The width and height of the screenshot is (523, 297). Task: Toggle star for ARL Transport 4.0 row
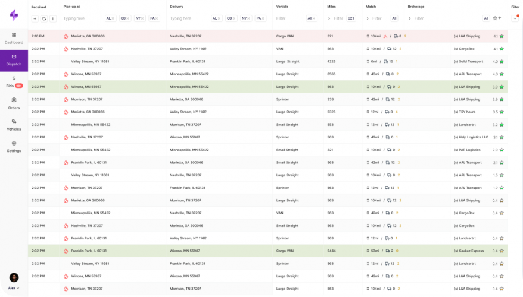[x=502, y=74]
